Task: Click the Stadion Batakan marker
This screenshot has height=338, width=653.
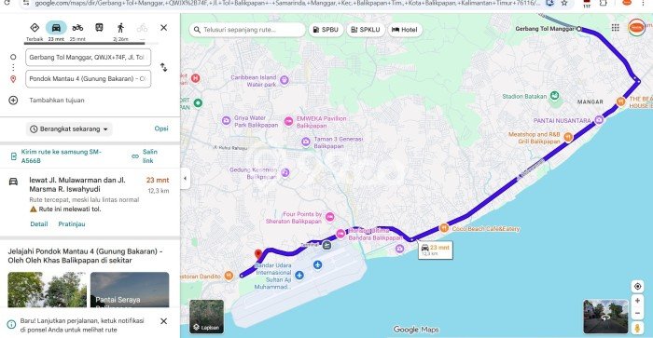Action: point(554,96)
